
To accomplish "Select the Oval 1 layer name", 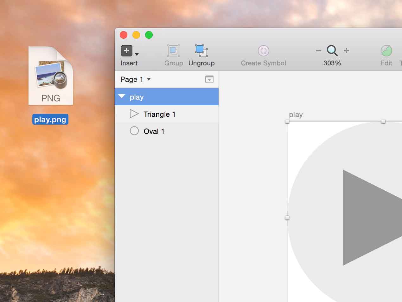I will (x=154, y=131).
